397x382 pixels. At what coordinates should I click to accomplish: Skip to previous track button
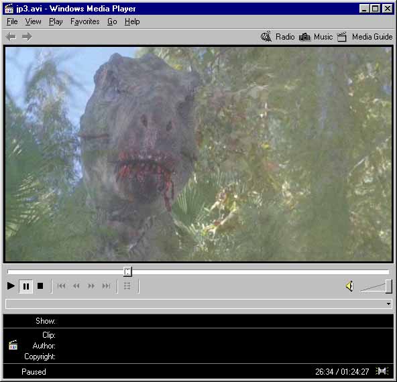click(61, 286)
